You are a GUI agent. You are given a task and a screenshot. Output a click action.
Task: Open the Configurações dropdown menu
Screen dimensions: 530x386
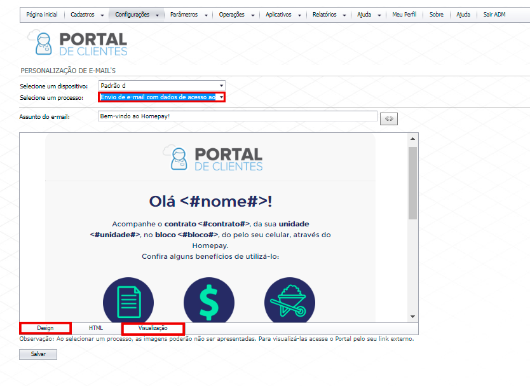(x=137, y=15)
